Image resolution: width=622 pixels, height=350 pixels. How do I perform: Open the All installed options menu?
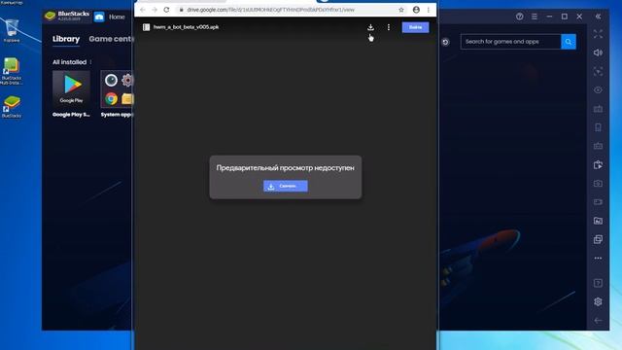[90, 62]
